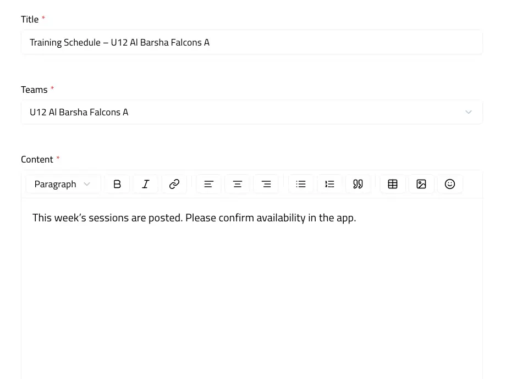Open the chevron on the Teams field
The image size is (506, 379).
(x=469, y=112)
